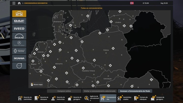
Task: Filter dealerships by Volvo
Action: pos(19,66)
